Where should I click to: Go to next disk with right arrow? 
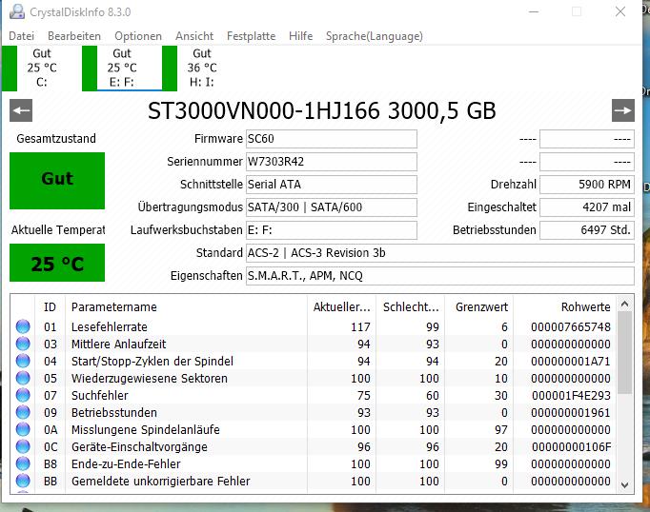pos(623,110)
